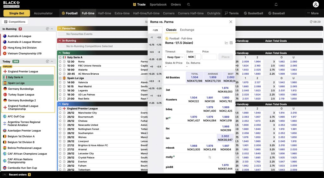Switch to the Exchange tab
324x178 pixels.
(187, 30)
